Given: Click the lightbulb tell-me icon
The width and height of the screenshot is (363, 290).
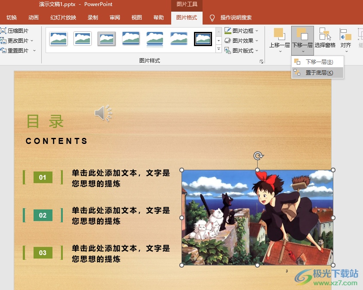Looking at the screenshot, I should pos(212,18).
